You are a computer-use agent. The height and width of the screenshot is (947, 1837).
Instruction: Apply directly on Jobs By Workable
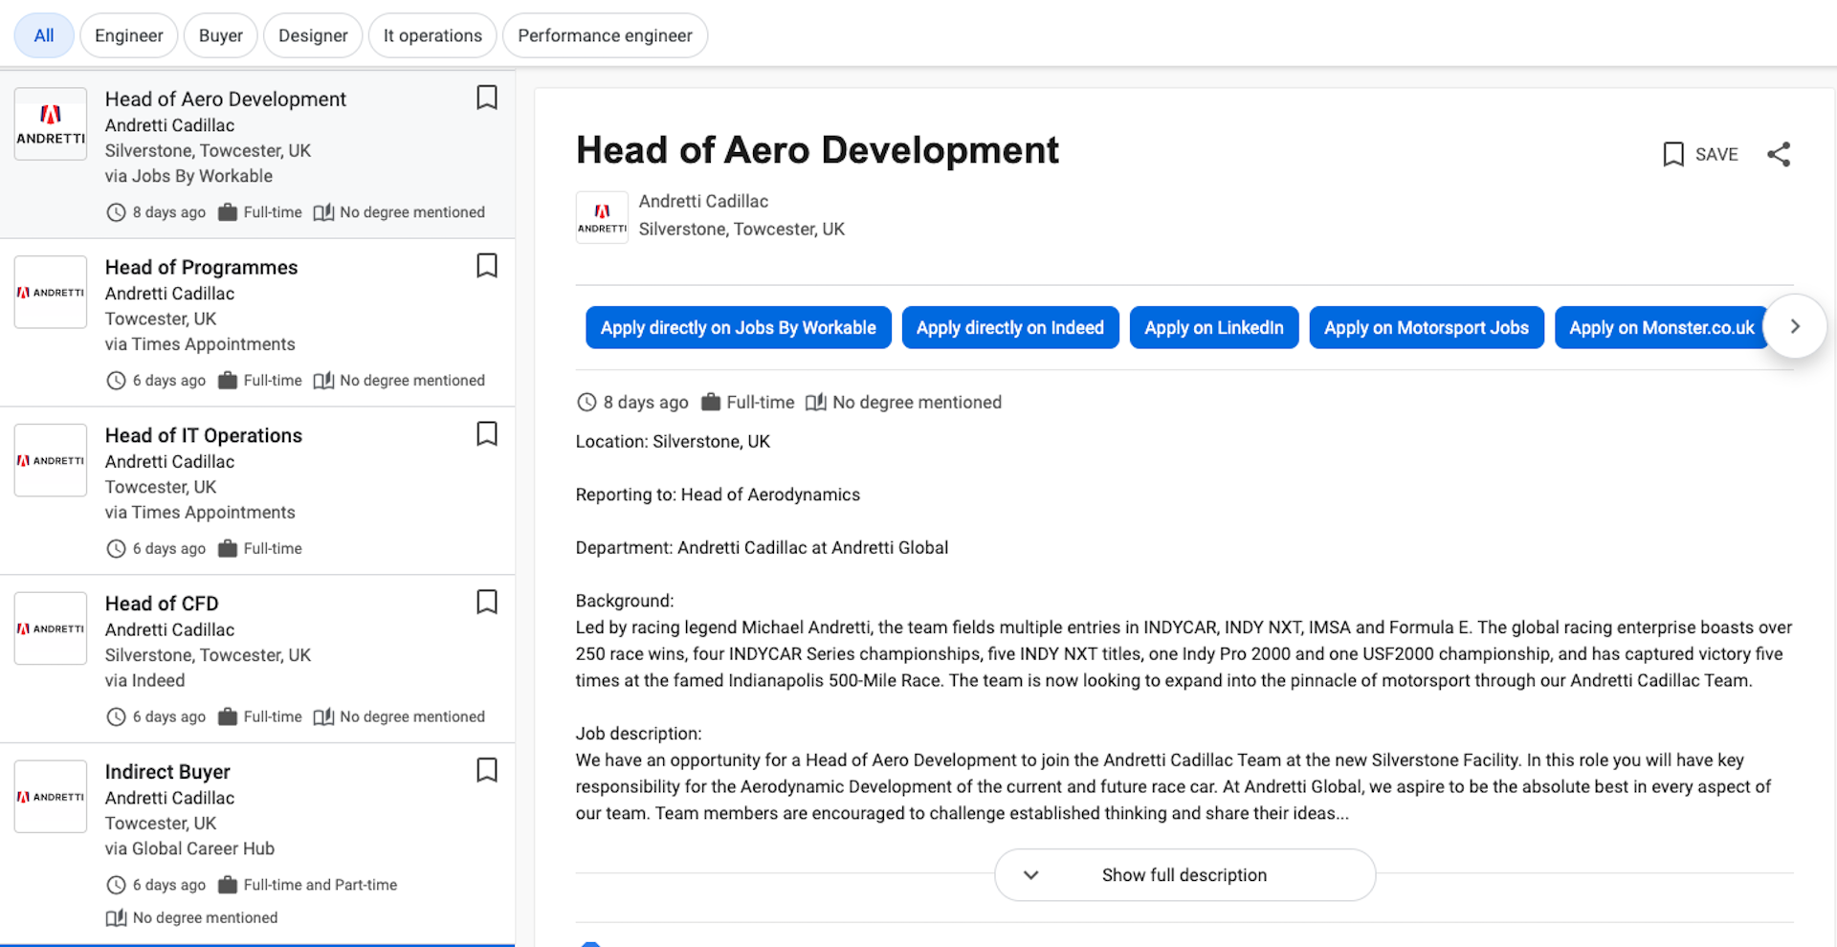(738, 328)
